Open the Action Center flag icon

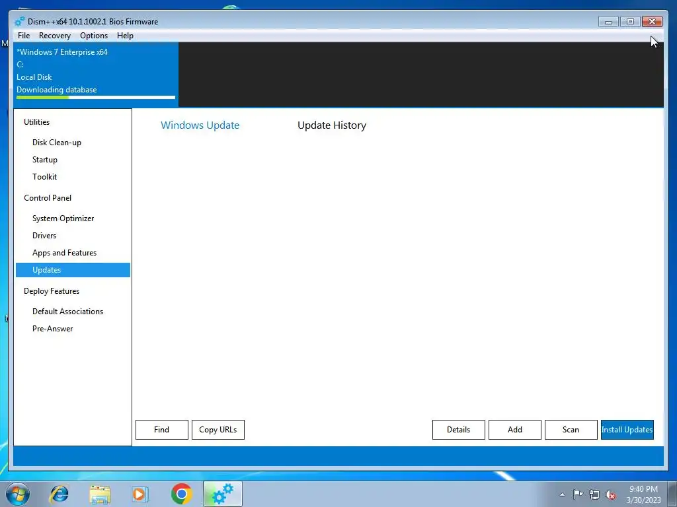click(x=578, y=494)
